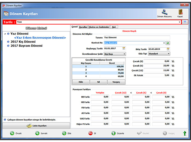The width and height of the screenshot is (191, 142).
Task: Click the bottom Sil delete button
Action: [92, 133]
